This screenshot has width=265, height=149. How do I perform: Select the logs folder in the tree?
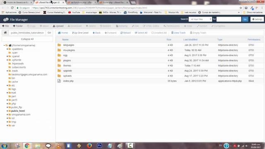click(x=14, y=89)
